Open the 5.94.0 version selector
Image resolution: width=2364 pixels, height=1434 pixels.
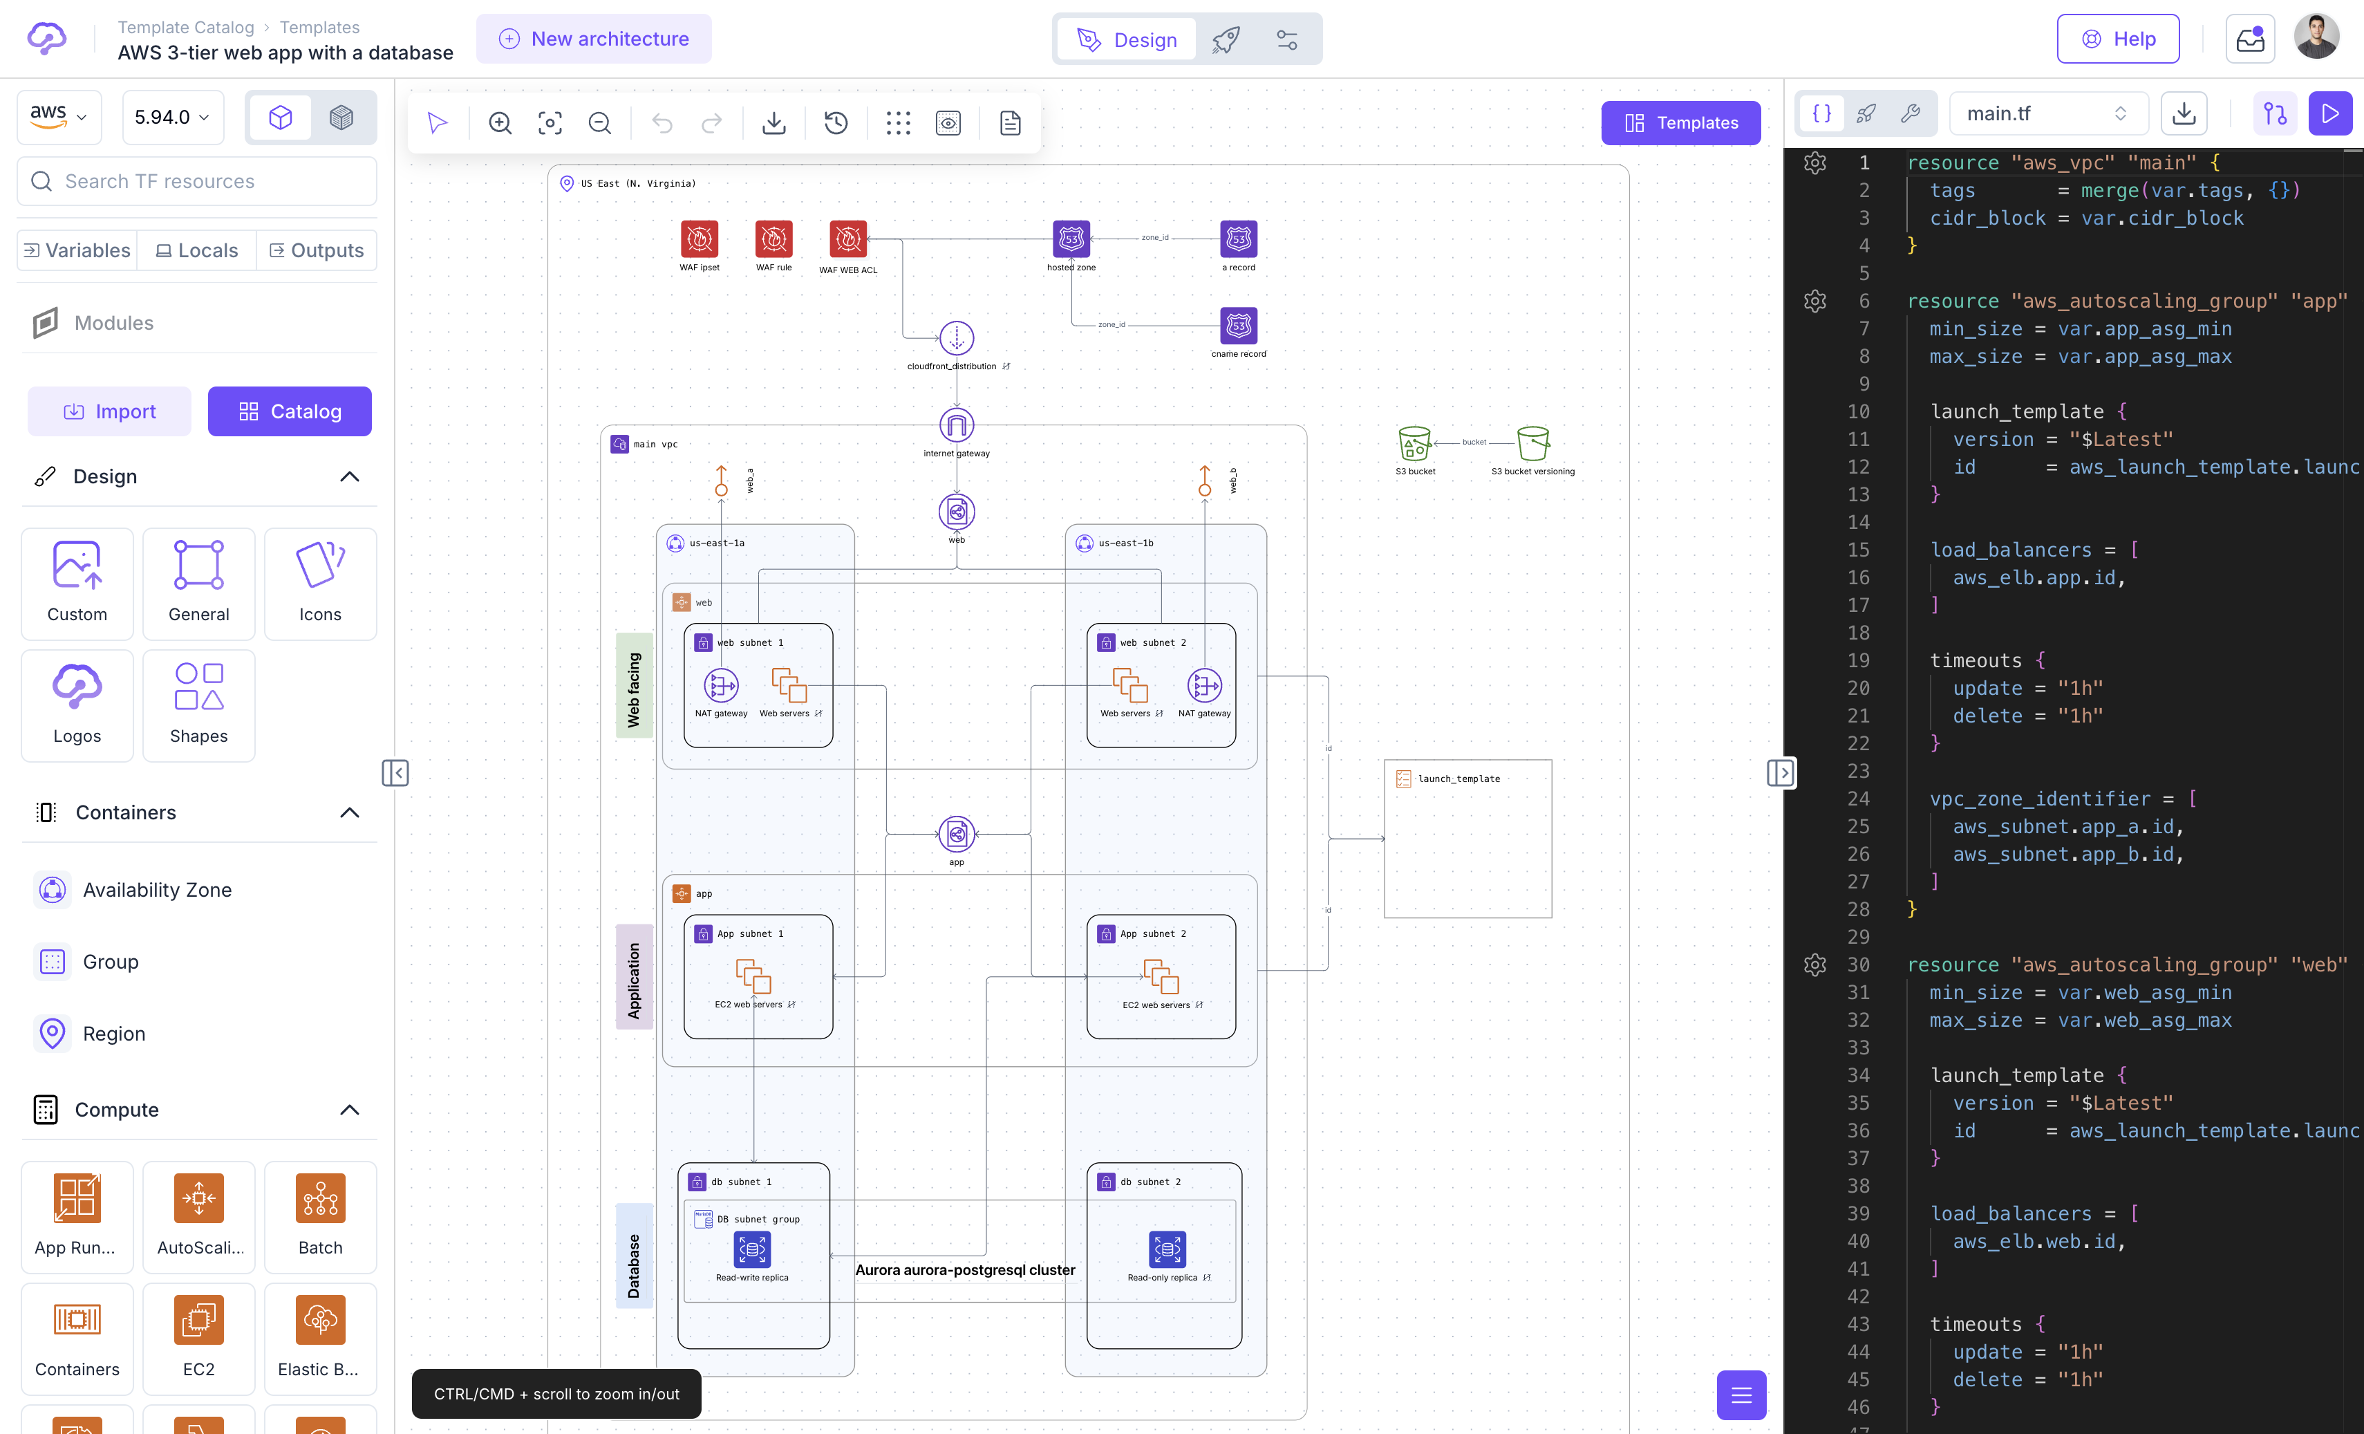pyautogui.click(x=171, y=117)
